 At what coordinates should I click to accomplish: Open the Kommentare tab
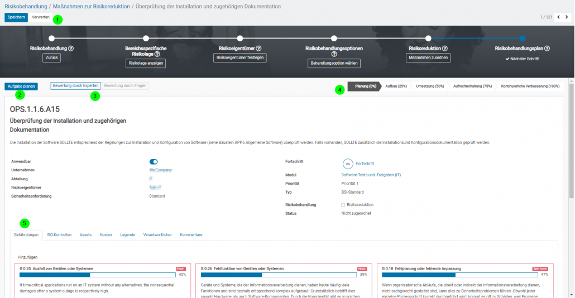pos(191,235)
